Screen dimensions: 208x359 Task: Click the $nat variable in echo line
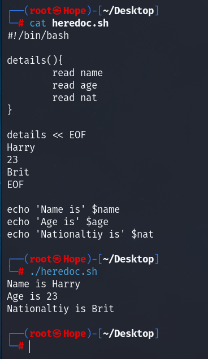point(142,234)
